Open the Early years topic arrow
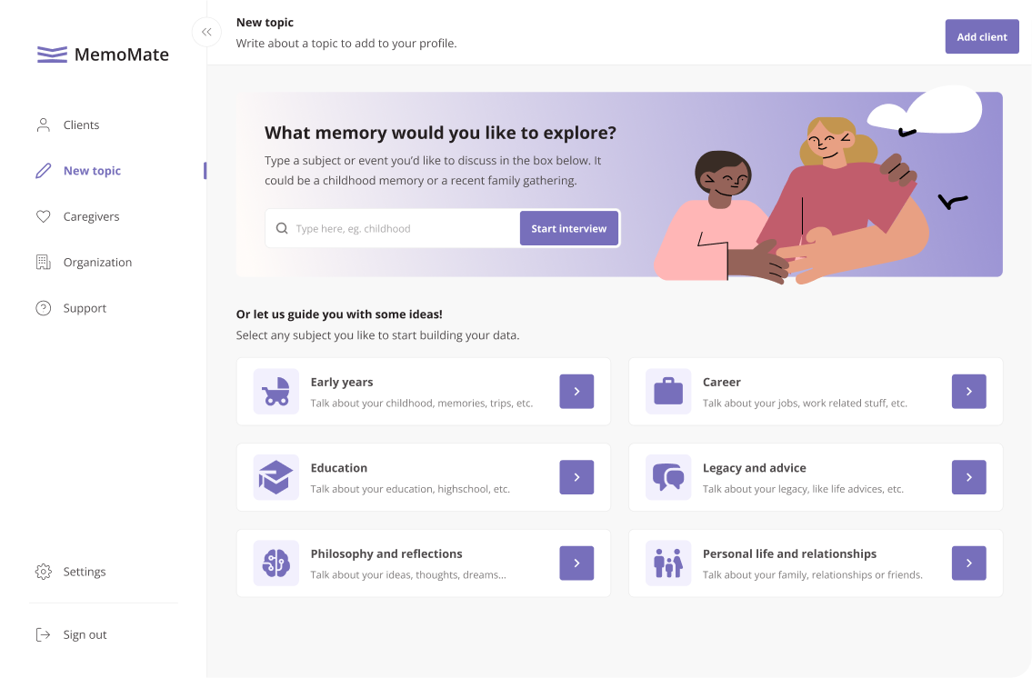The width and height of the screenshot is (1032, 678). click(x=576, y=391)
